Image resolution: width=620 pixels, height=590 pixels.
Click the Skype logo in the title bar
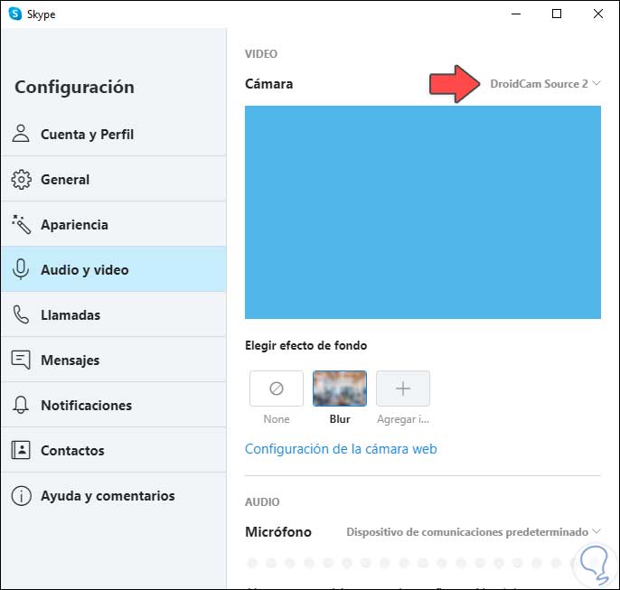(x=15, y=14)
